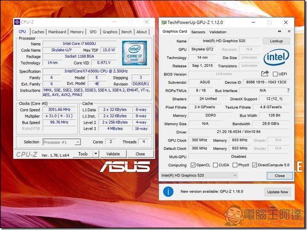
Task: Click the BIOS share/export arrow icon
Action: point(265,74)
